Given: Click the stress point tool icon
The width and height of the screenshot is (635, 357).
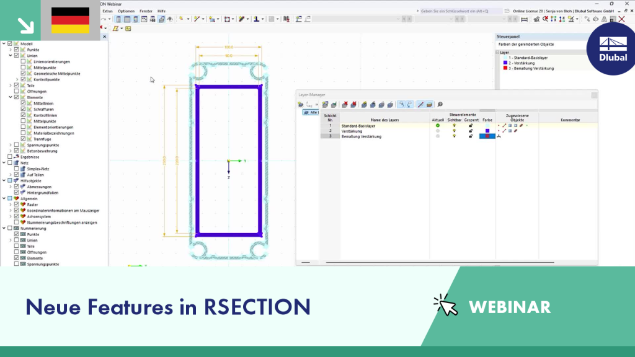Looking at the screenshot, I should (x=256, y=19).
